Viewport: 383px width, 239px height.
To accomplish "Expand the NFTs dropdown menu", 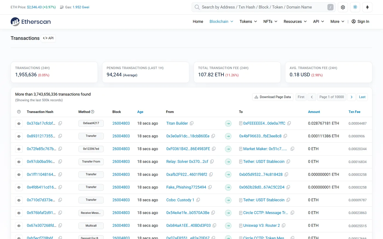I will (x=270, y=22).
